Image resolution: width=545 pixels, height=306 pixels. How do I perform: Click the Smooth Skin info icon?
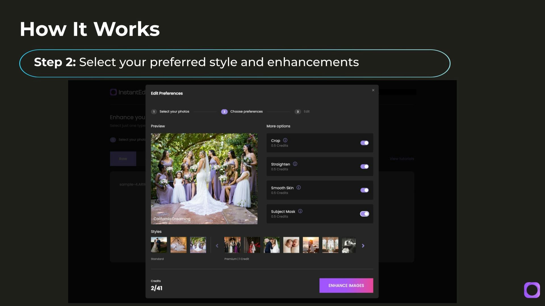click(x=299, y=188)
